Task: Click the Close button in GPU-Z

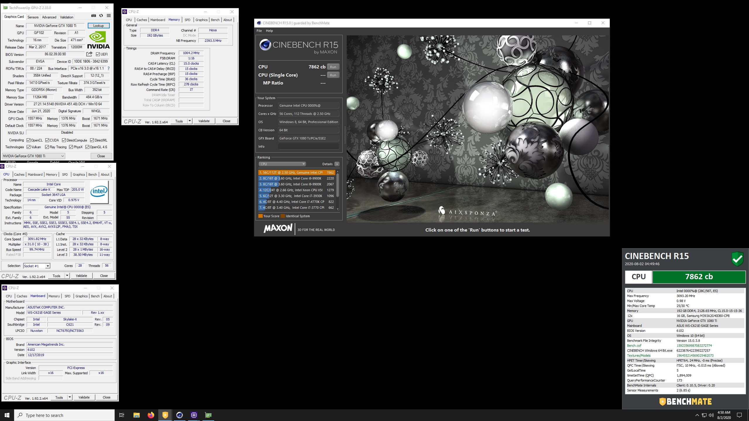Action: point(101,156)
